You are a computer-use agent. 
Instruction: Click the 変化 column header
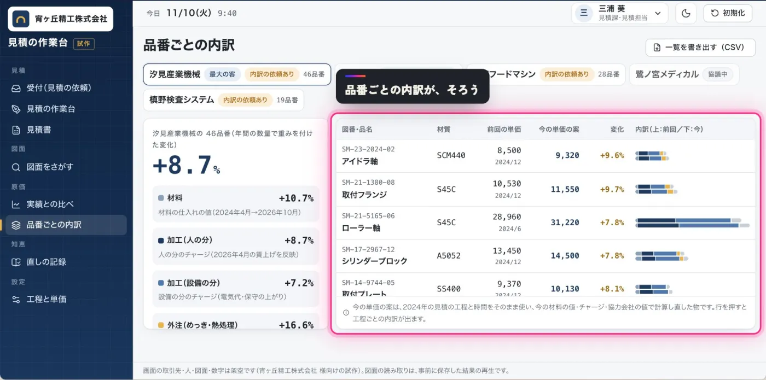tap(617, 130)
